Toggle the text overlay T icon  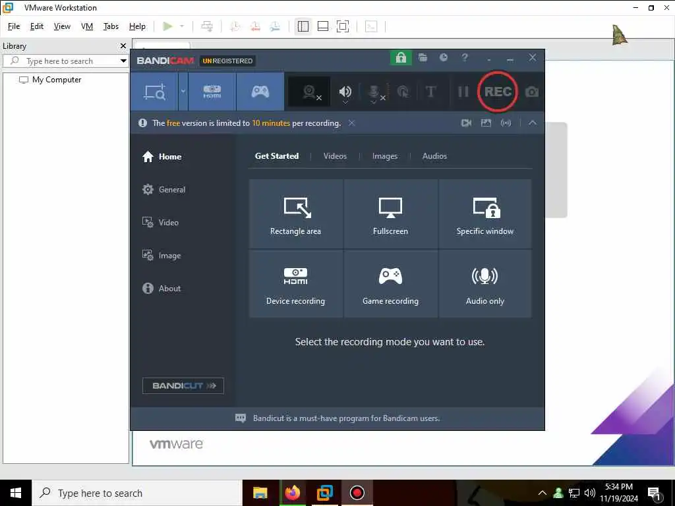(430, 92)
